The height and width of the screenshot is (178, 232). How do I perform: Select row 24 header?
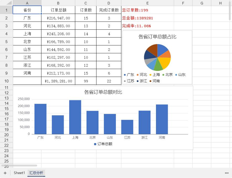6,156
